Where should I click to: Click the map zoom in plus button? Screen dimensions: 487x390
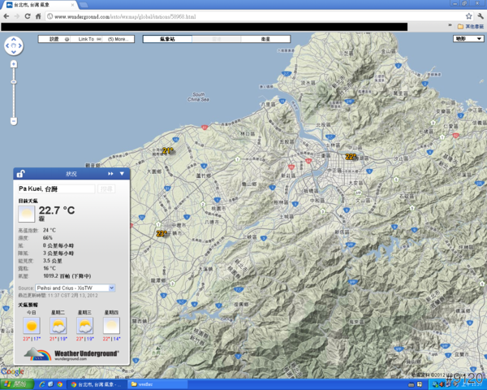(x=14, y=63)
